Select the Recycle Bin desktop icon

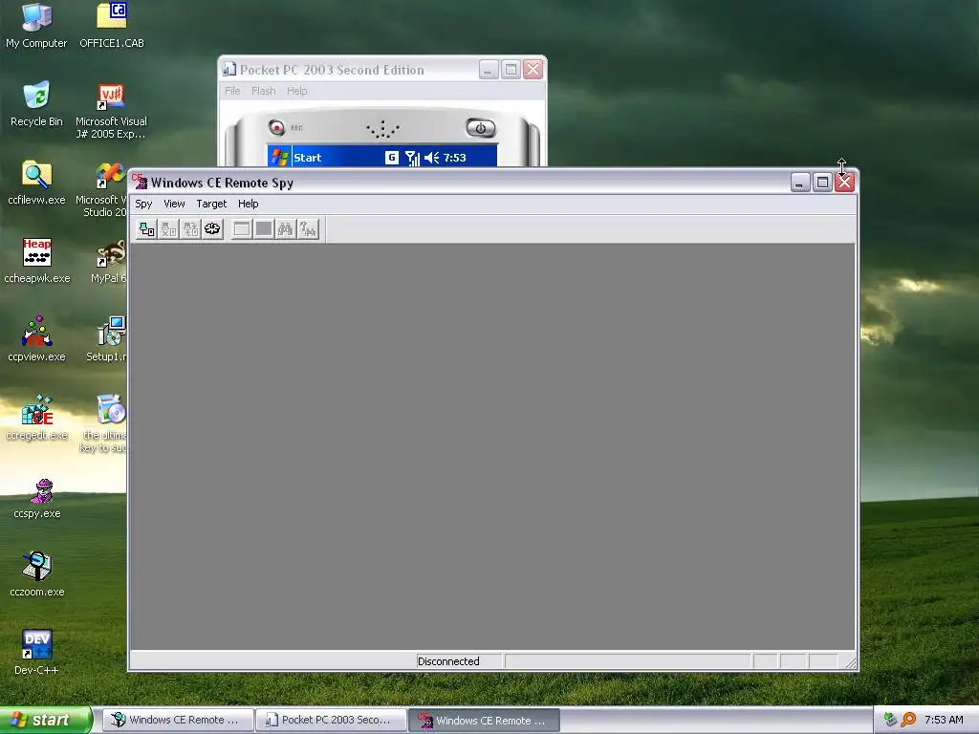pos(36,104)
